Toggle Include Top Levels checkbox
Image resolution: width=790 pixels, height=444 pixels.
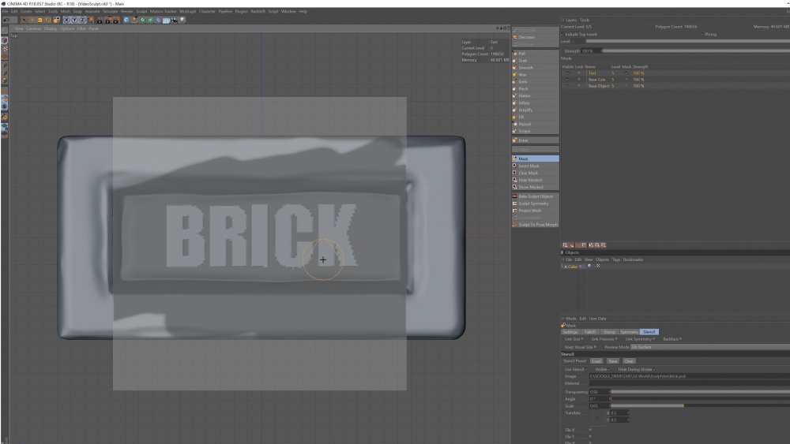tap(562, 34)
